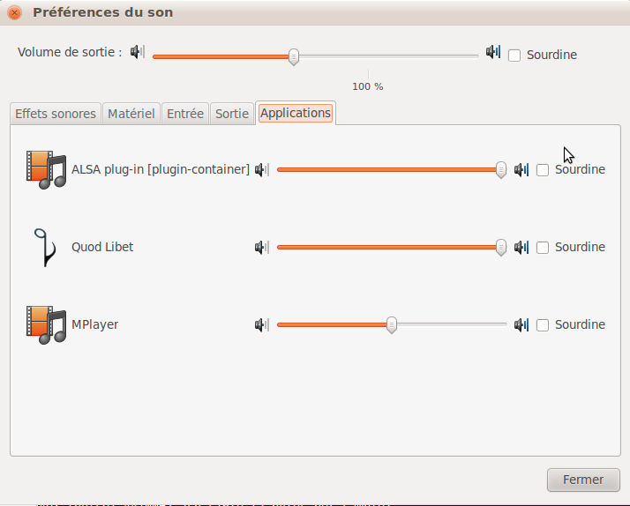Enable Sourdine checkbox for Quod Libet
The image size is (630, 506).
[543, 247]
